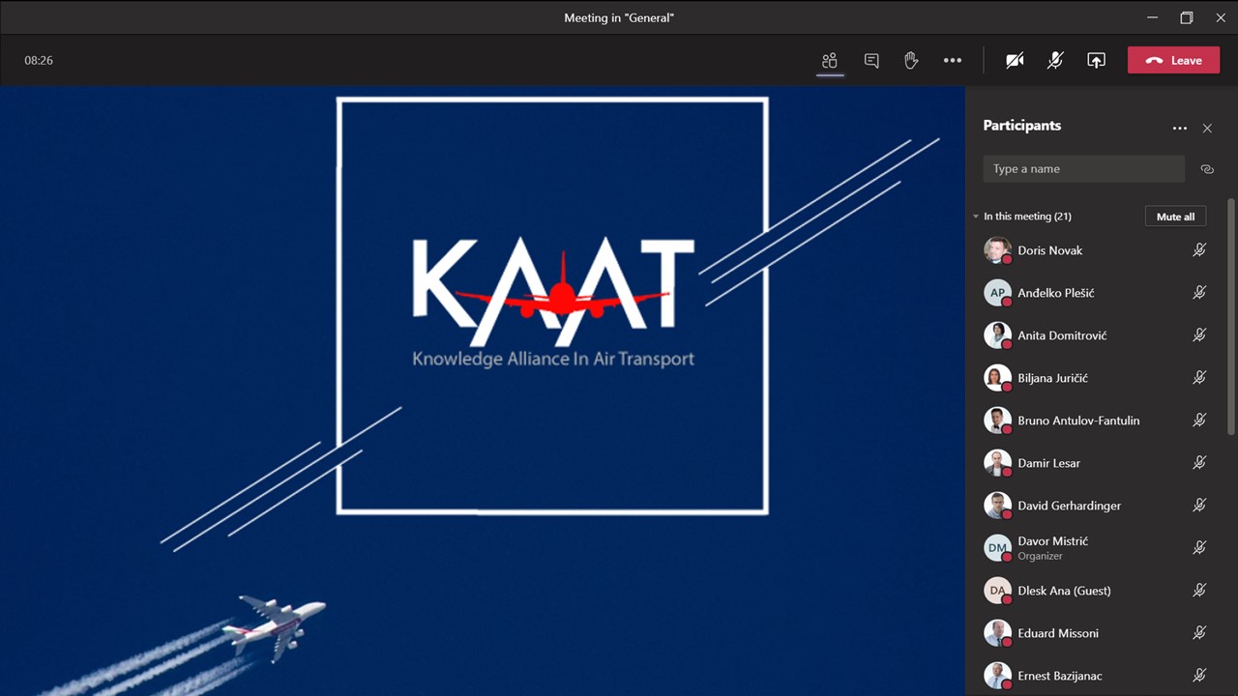Select participant Dlesk Ana (Guest)
Screen dimensions: 1238x696
(1096, 590)
